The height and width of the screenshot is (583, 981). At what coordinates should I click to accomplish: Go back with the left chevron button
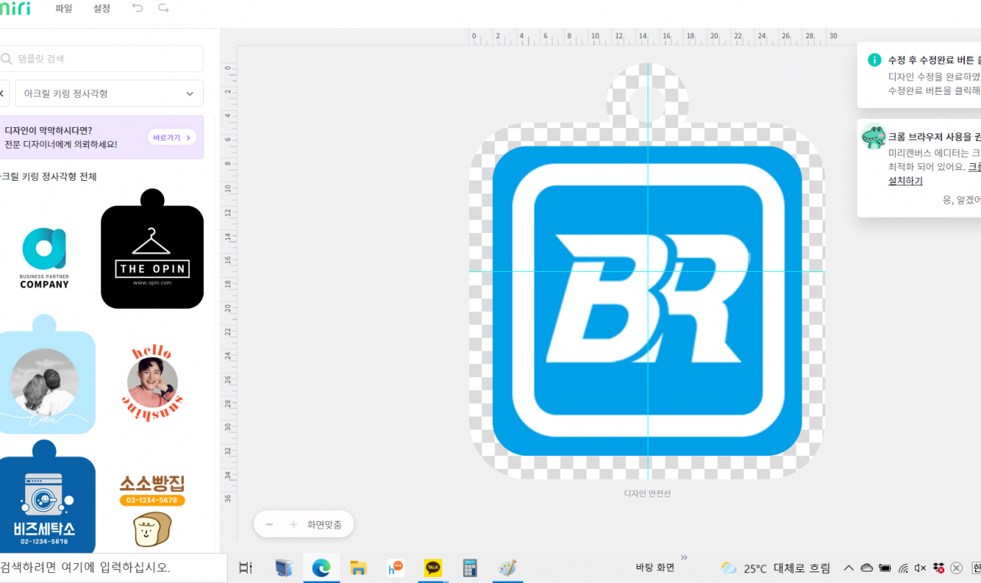[3, 93]
